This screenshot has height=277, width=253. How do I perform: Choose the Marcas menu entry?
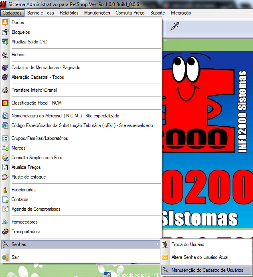point(81,148)
